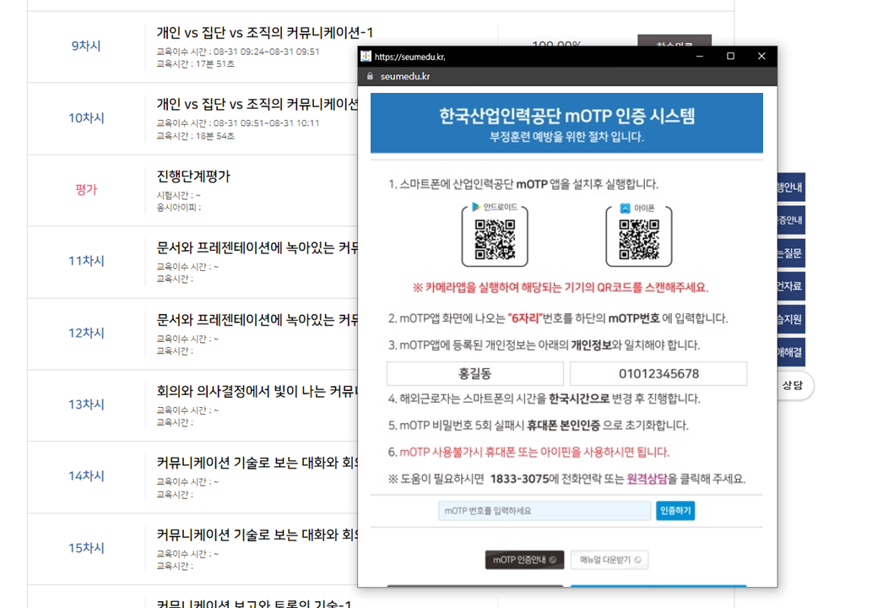The width and height of the screenshot is (894, 608).
Task: Click the Android QR code
Action: pyautogui.click(x=495, y=240)
